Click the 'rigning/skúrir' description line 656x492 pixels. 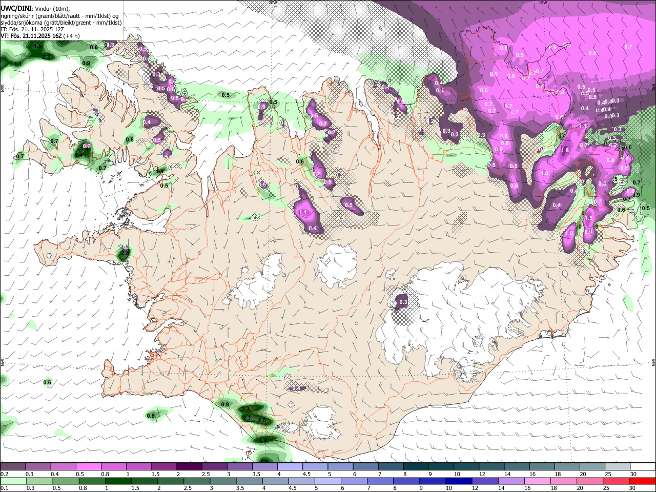tap(59, 16)
